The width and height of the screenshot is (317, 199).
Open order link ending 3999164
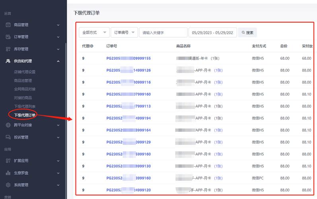(x=128, y=130)
